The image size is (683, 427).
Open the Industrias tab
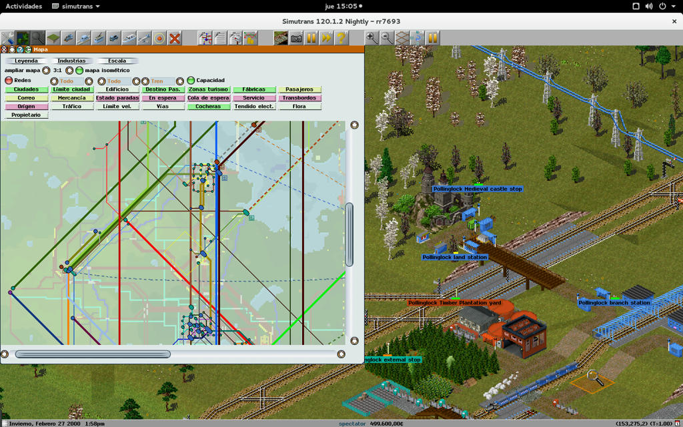71,61
